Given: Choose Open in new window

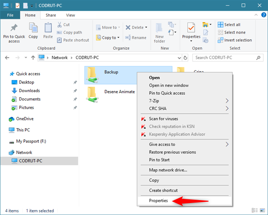Looking at the screenshot, I should click(x=184, y=85).
